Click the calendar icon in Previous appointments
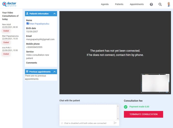 (27, 72)
